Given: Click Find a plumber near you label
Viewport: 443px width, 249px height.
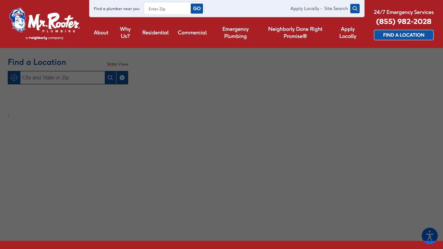Looking at the screenshot, I should click(117, 9).
